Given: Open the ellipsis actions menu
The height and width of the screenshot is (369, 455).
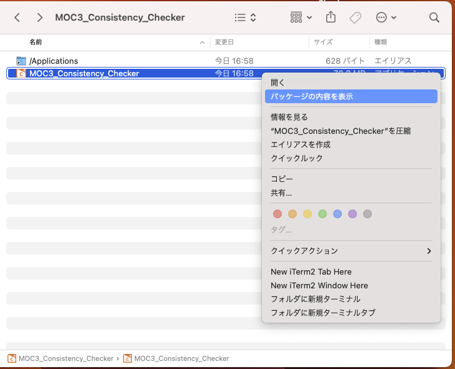Looking at the screenshot, I should pos(386,18).
